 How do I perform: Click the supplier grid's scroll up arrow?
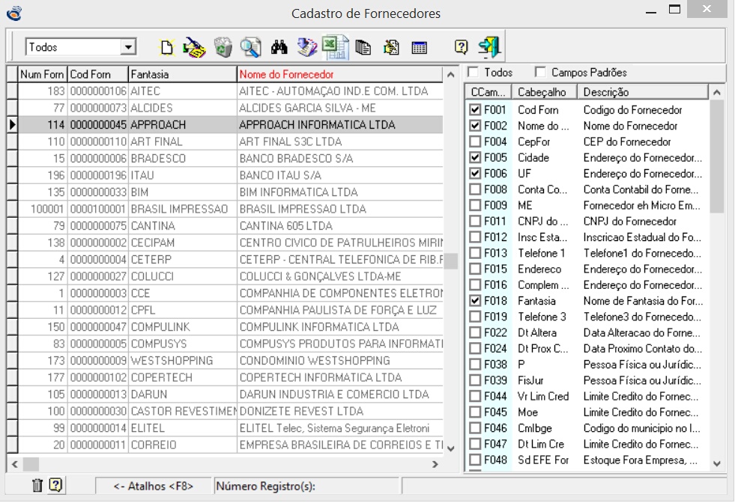click(x=451, y=74)
